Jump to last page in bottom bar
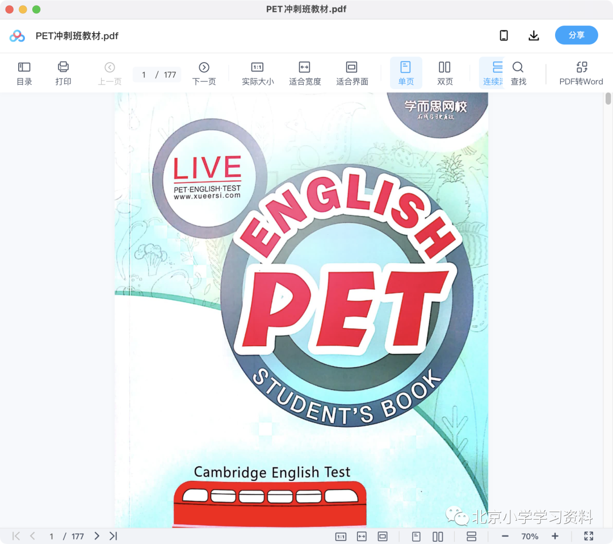613x544 pixels. pyautogui.click(x=114, y=536)
